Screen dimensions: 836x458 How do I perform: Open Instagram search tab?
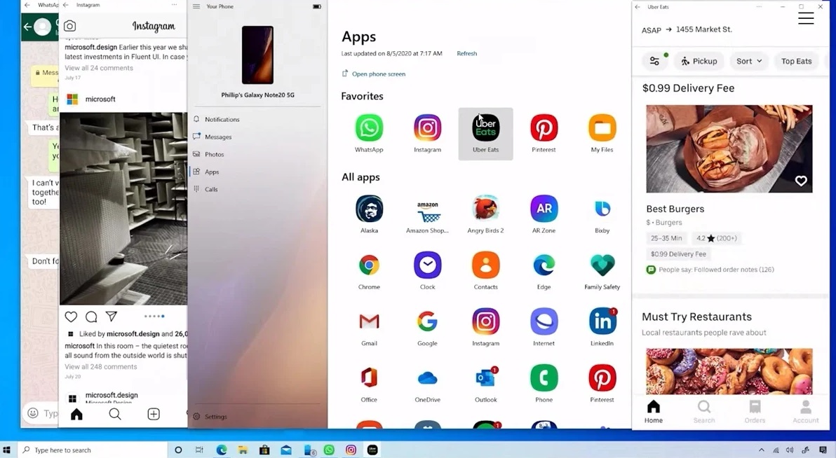pyautogui.click(x=115, y=414)
